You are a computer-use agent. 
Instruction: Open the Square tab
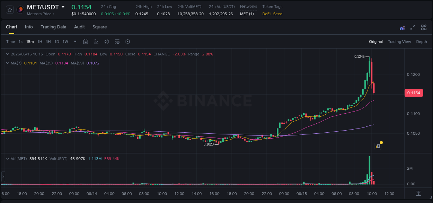99,27
